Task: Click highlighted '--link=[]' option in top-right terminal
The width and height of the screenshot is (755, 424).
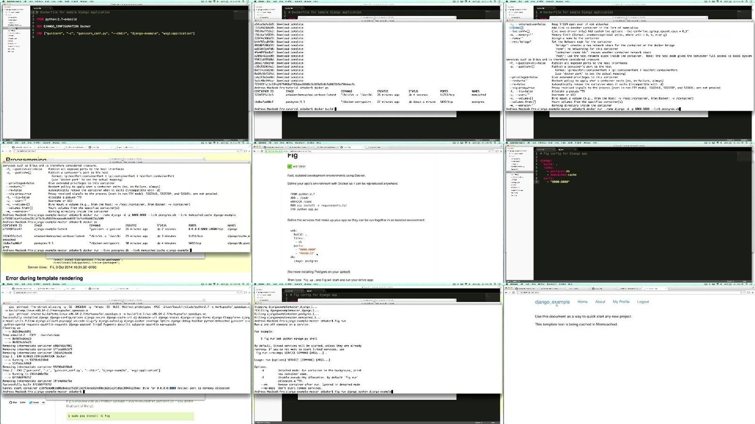Action: click(516, 28)
